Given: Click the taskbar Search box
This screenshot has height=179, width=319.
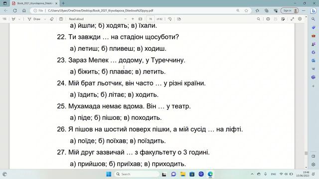Looking at the screenshot, I should click(x=137, y=174).
